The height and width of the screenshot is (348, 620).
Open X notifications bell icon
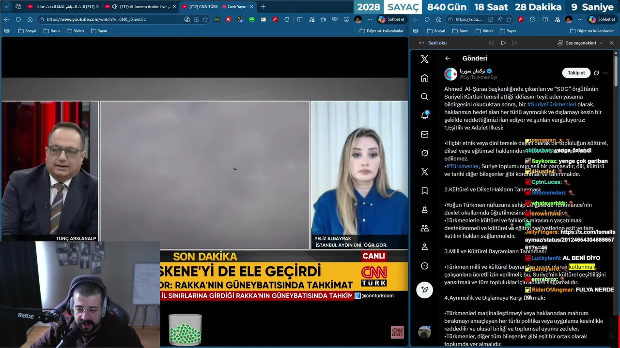(x=424, y=116)
